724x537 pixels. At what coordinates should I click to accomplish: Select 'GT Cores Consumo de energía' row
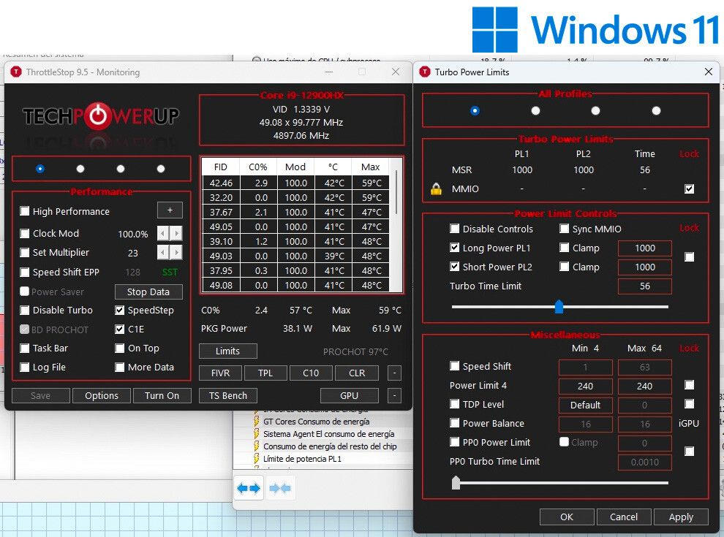coord(316,422)
